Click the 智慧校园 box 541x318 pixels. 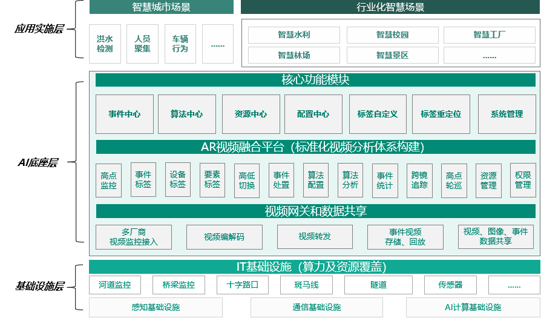392,35
